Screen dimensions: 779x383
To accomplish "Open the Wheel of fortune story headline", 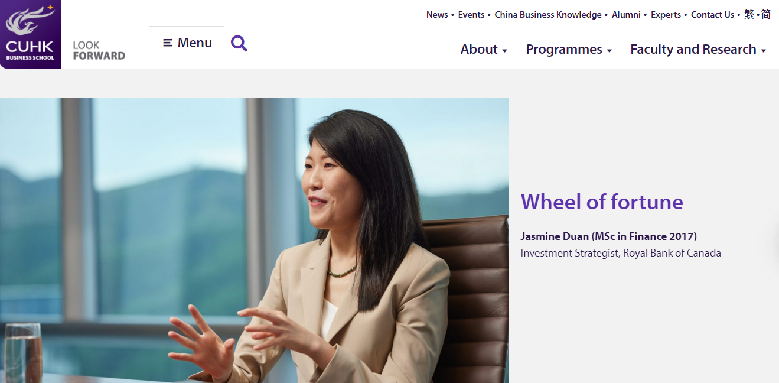I will 602,202.
